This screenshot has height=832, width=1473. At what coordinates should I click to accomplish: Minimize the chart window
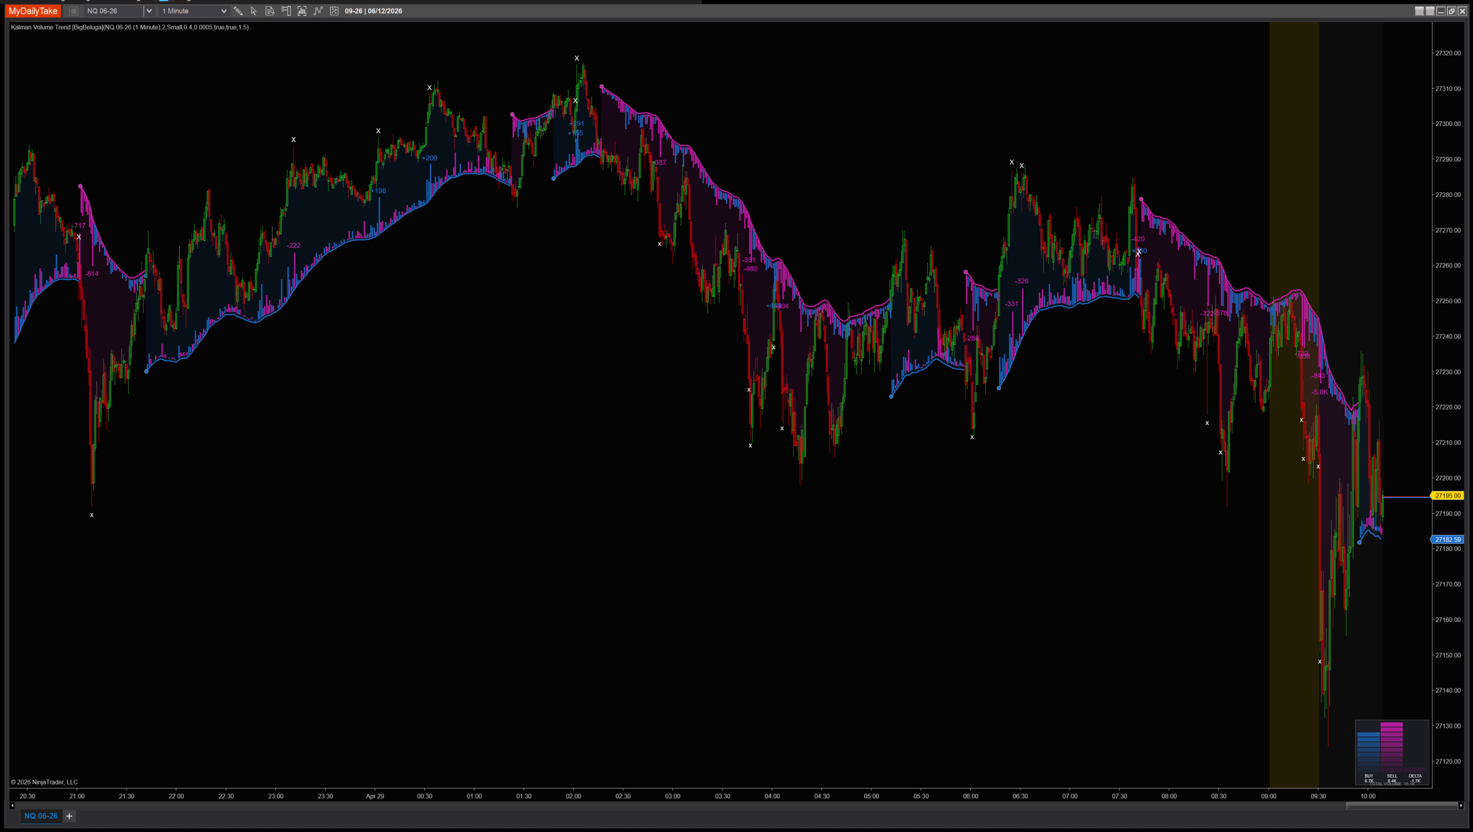[1441, 11]
